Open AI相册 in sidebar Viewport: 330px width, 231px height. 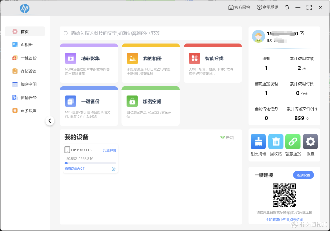tap(25, 45)
